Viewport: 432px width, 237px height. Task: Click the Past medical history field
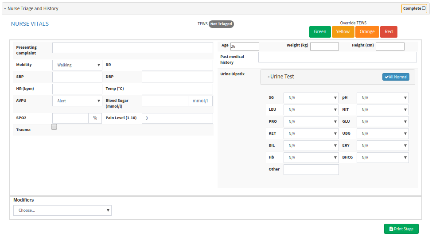pyautogui.click(x=337, y=57)
